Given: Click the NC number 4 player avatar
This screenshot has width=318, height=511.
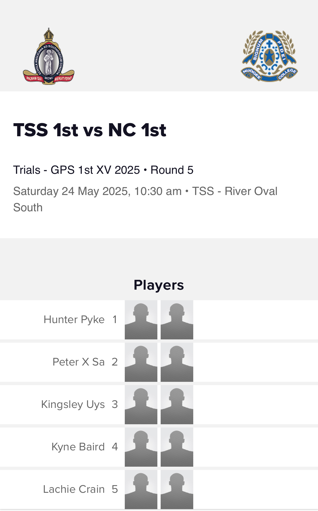Looking at the screenshot, I should [x=177, y=447].
